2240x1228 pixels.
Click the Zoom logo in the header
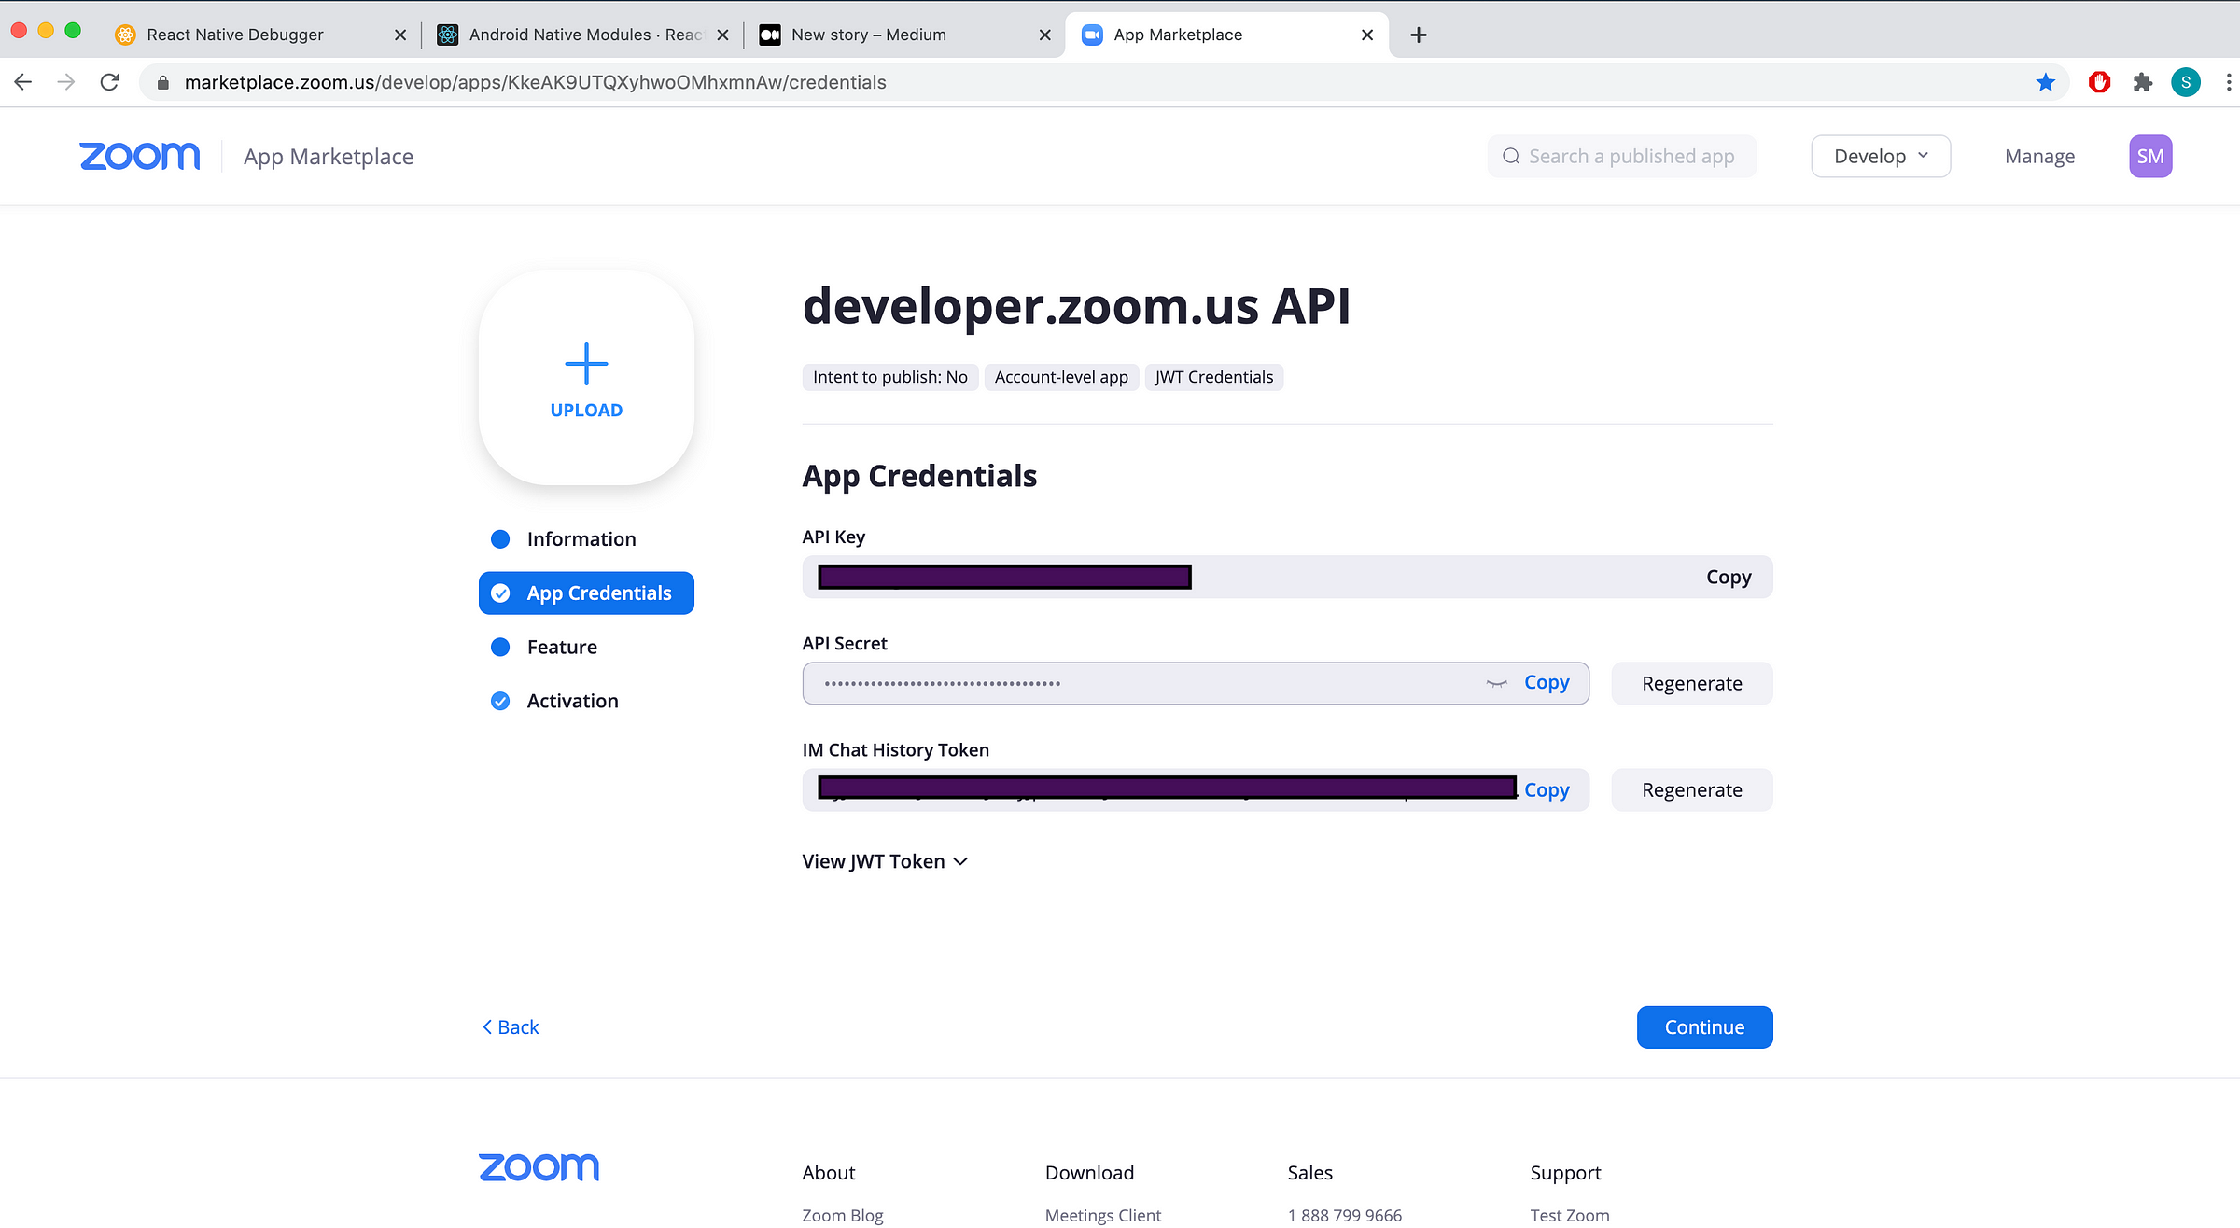tap(140, 156)
